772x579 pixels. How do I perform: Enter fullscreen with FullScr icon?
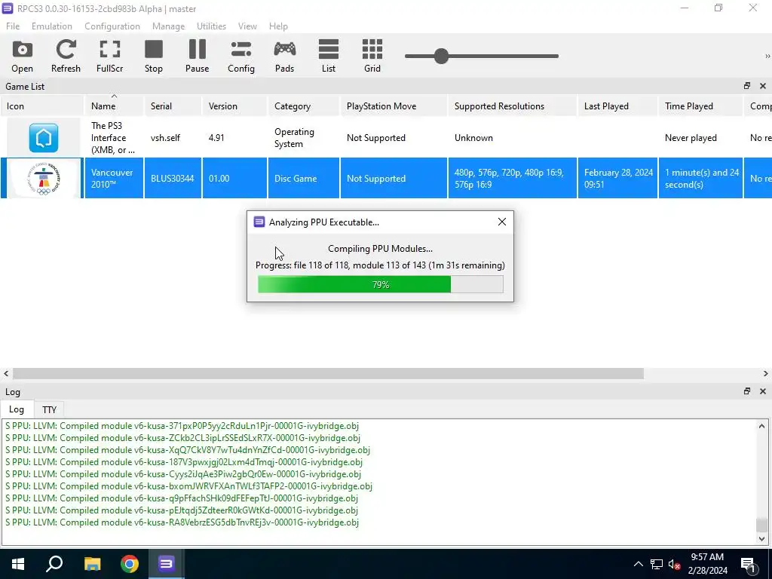pos(109,56)
